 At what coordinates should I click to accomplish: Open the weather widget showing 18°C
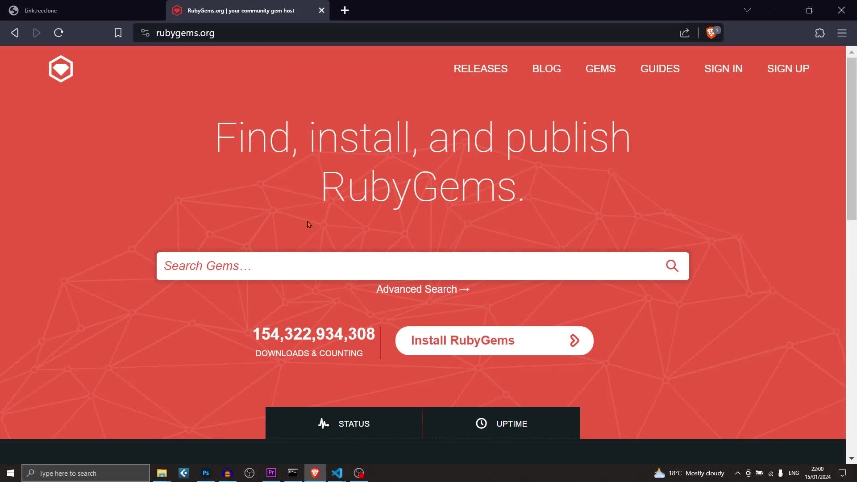(689, 473)
